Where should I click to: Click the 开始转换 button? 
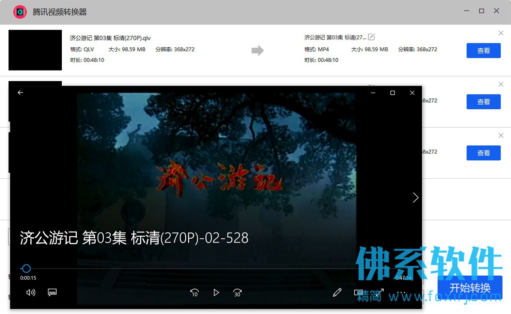(x=470, y=288)
